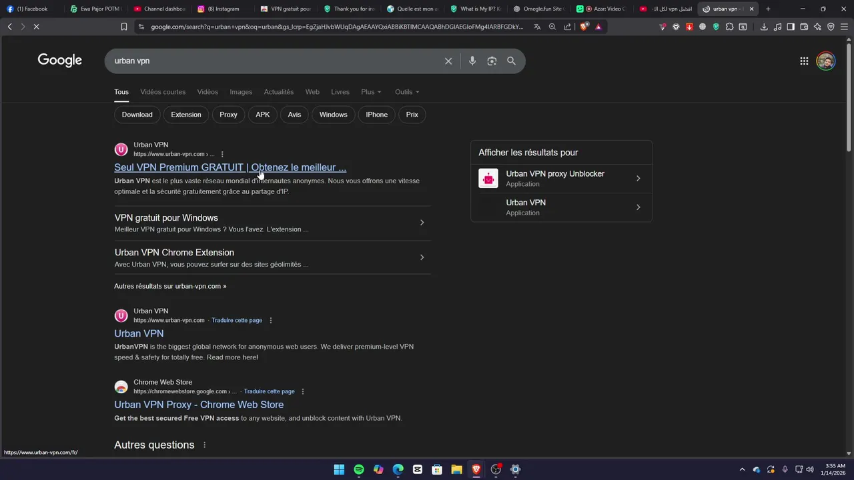Open the Google apps grid
854x480 pixels.
804,61
